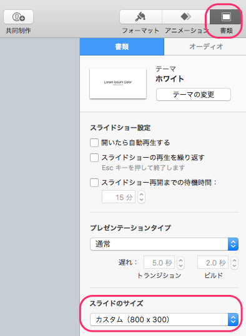Image resolution: width=246 pixels, height=336 pixels.
Task: Open the アニメーション animation inspector
Action: click(x=185, y=17)
